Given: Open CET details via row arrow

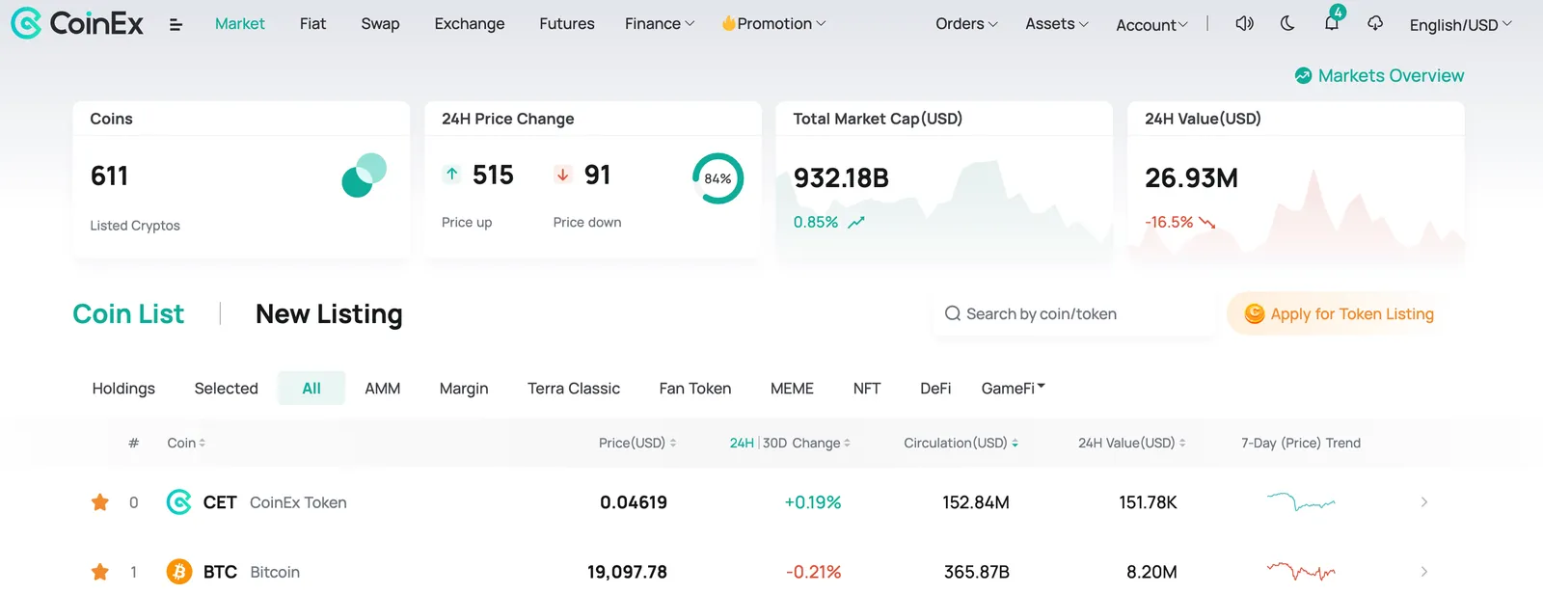Looking at the screenshot, I should (x=1424, y=502).
